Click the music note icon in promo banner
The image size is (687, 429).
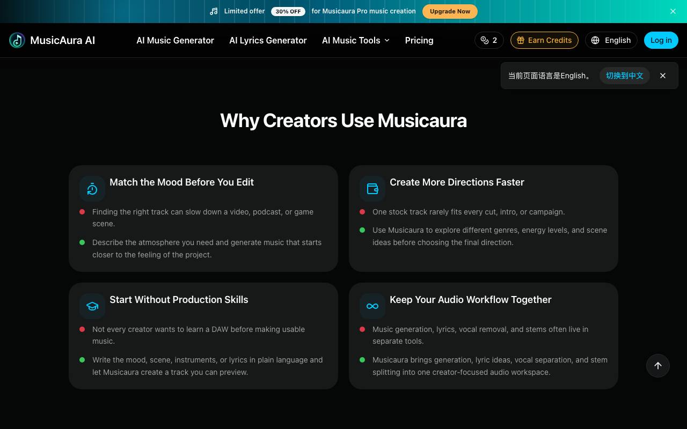214,11
